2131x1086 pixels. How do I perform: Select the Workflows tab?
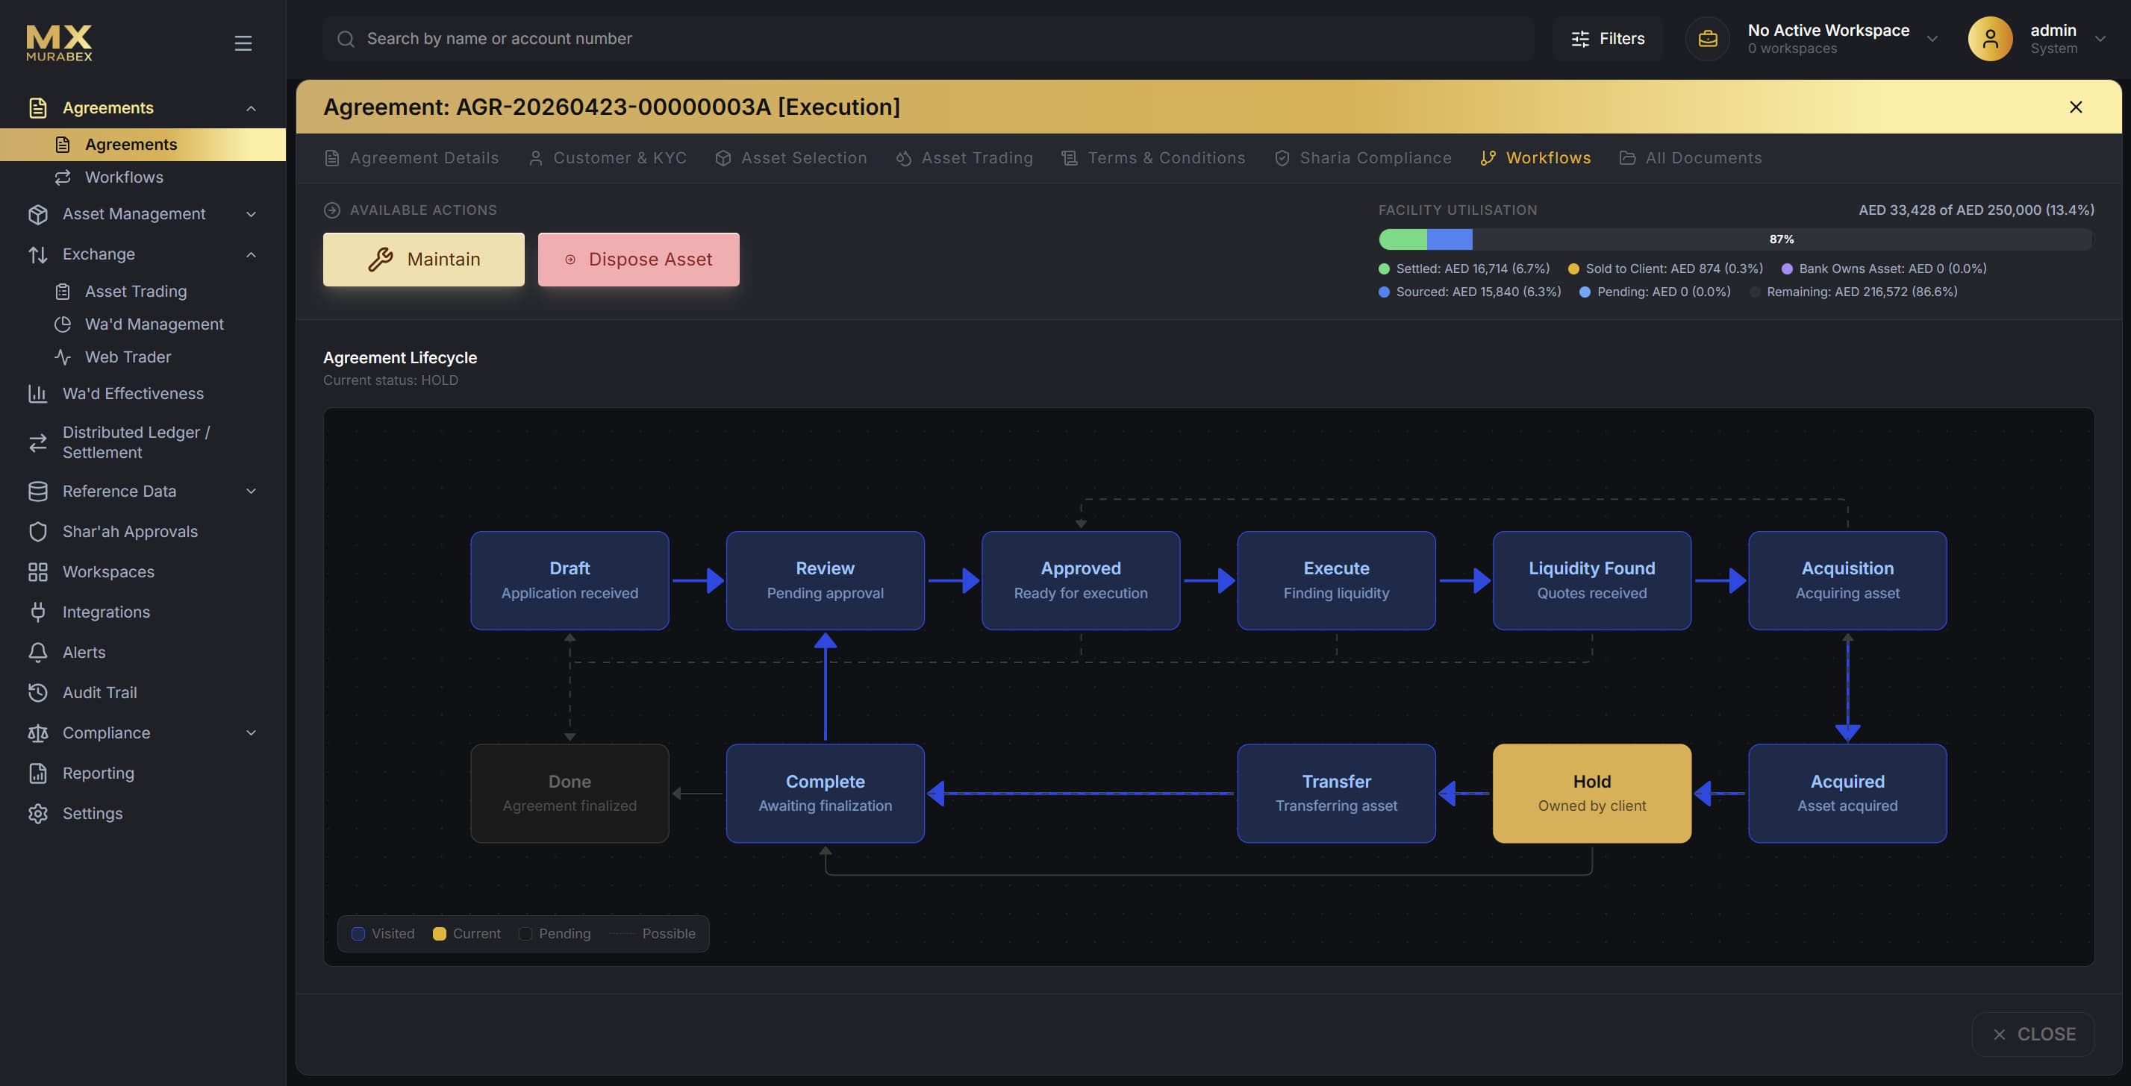pos(1535,158)
